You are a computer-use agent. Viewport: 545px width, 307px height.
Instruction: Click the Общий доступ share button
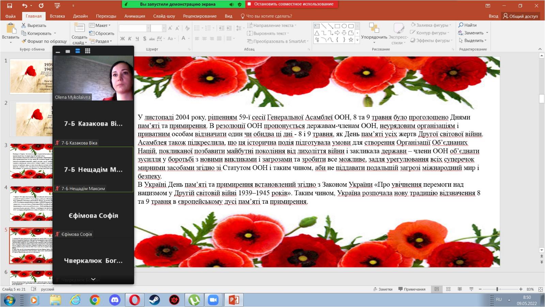tap(520, 16)
